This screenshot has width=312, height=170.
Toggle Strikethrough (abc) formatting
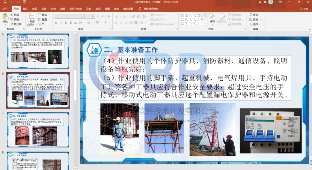pyautogui.click(x=75, y=23)
